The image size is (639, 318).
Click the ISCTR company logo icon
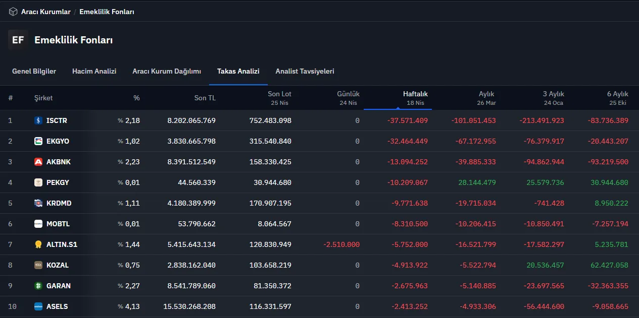pyautogui.click(x=38, y=120)
